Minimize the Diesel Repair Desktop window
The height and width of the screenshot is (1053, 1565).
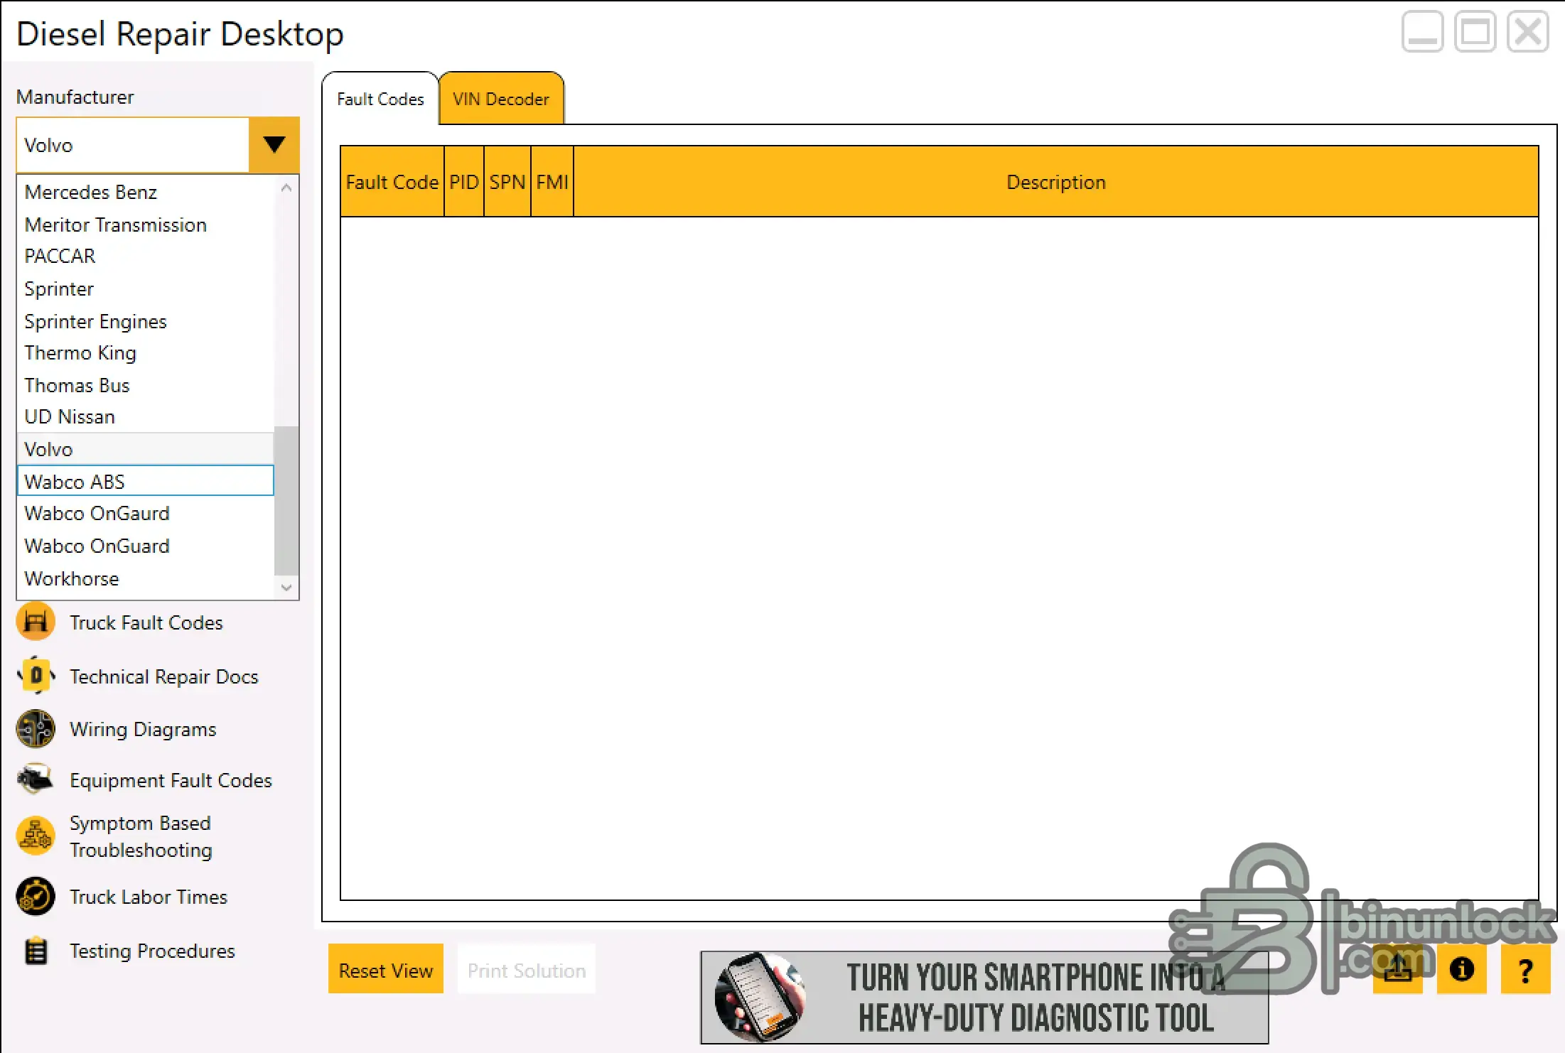click(1422, 32)
